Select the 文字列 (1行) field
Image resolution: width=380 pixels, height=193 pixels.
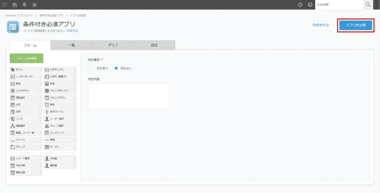click(x=60, y=70)
